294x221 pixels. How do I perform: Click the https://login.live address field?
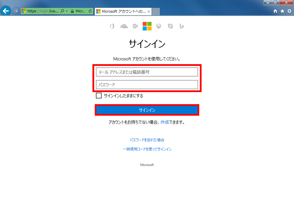(43, 11)
